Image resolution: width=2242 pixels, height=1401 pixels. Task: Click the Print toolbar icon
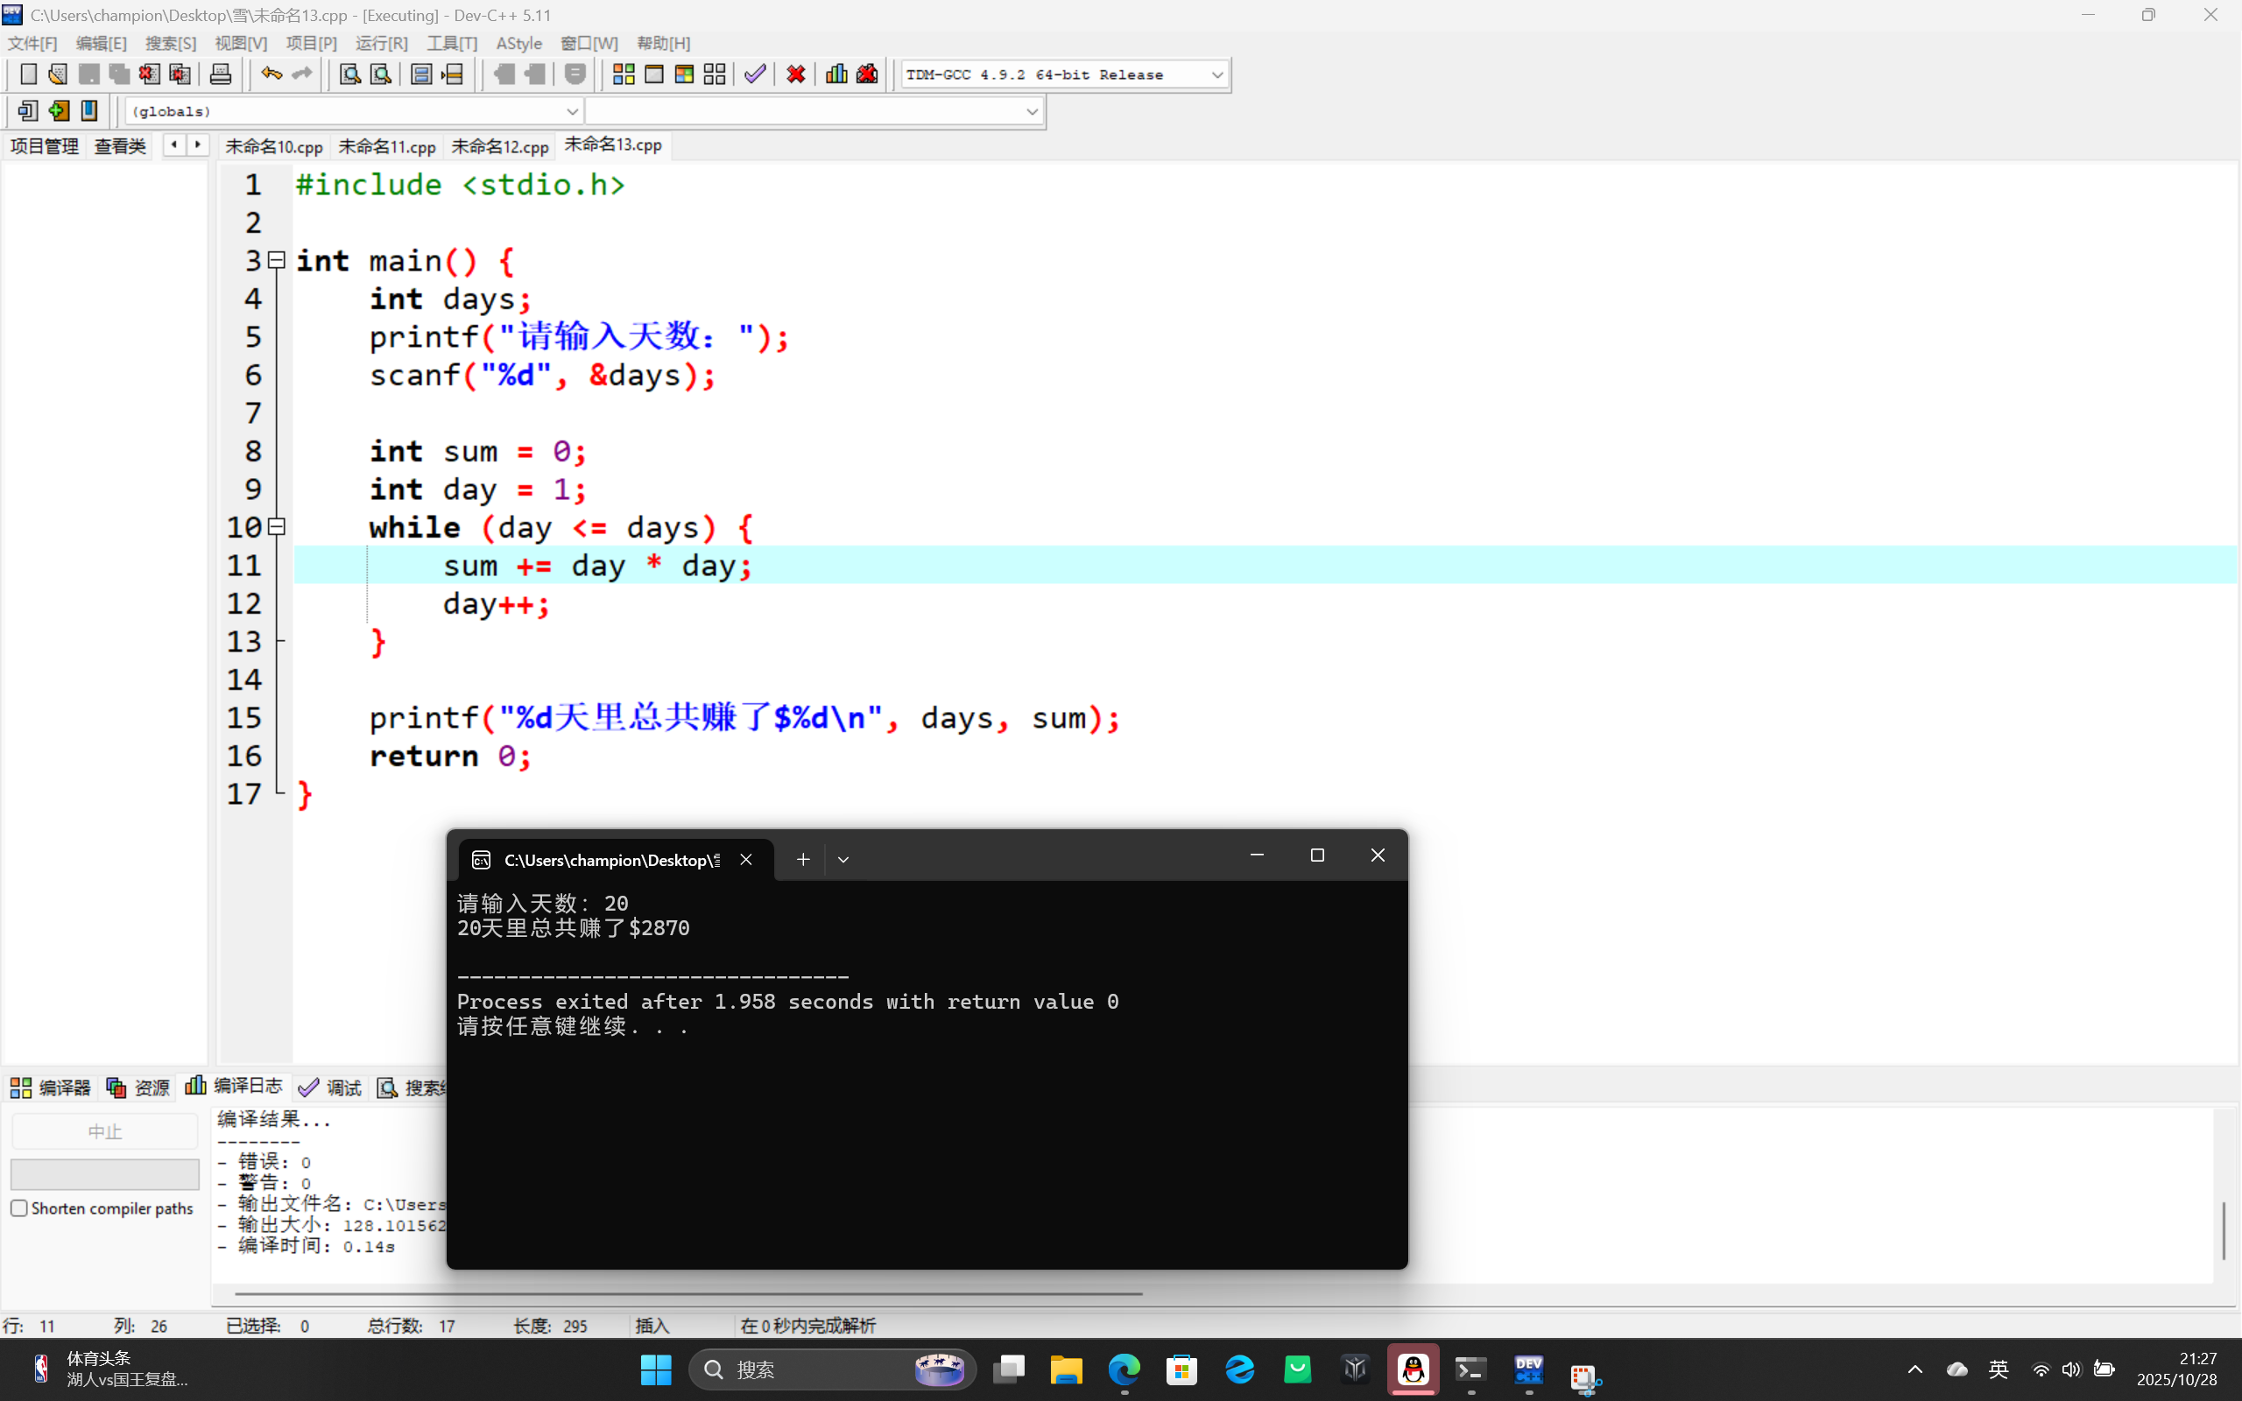coord(221,74)
